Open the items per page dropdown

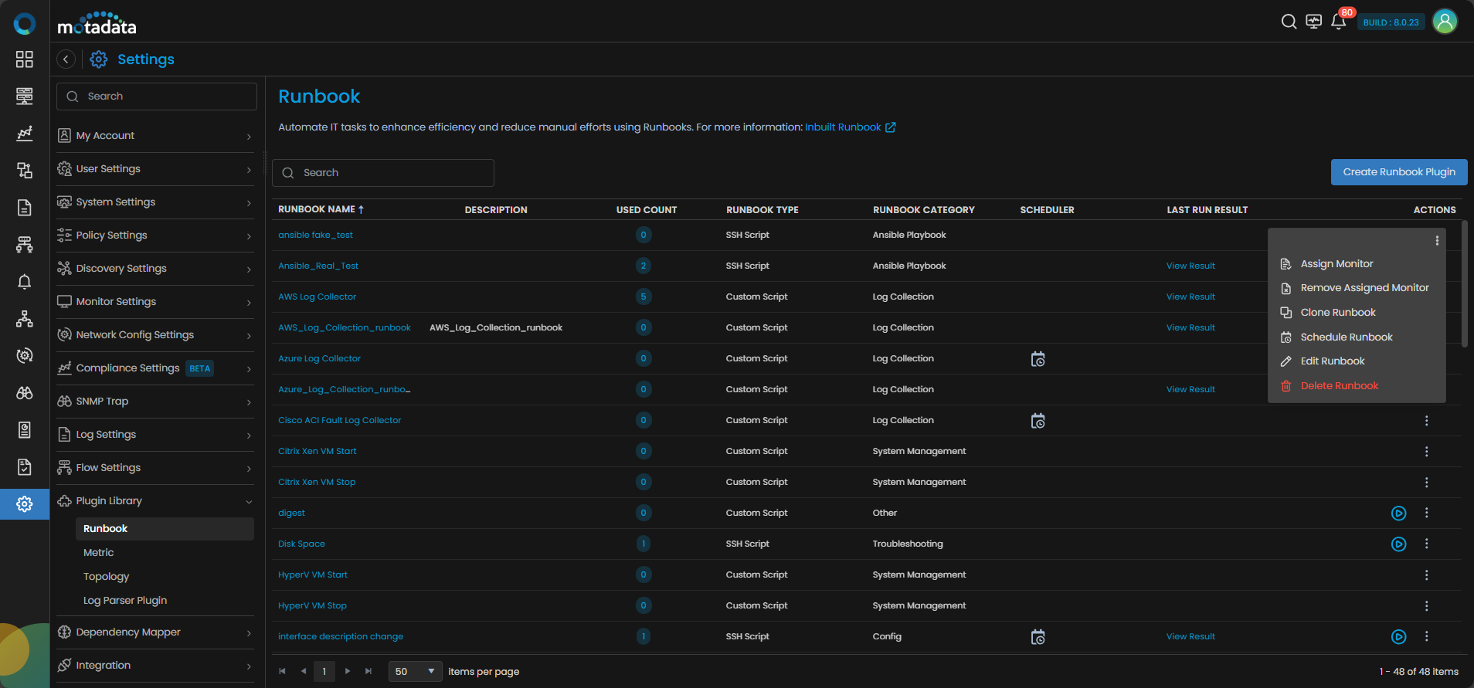click(x=415, y=672)
